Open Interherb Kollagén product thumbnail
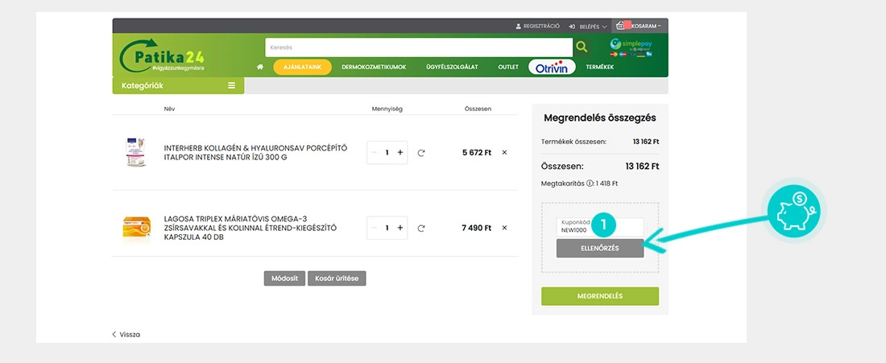The width and height of the screenshot is (886, 363). tap(136, 152)
